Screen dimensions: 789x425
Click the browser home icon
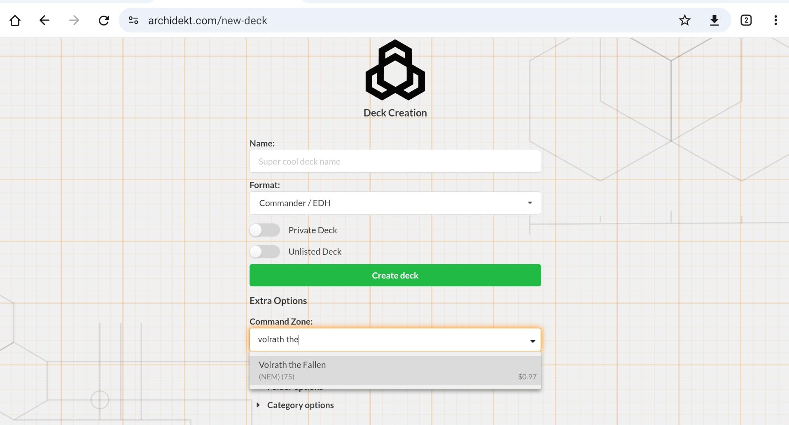coord(15,20)
